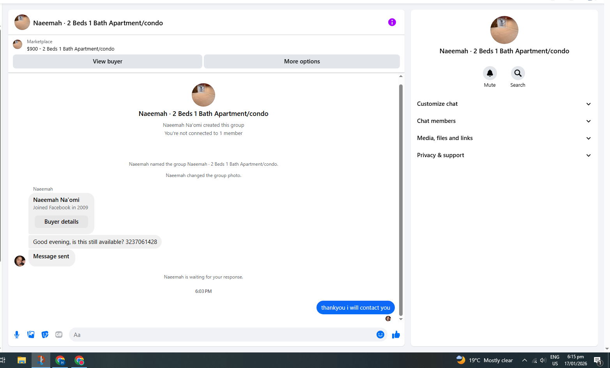The height and width of the screenshot is (368, 610).
Task: Click the sent message 'thankyou i will contact you'
Action: click(355, 308)
